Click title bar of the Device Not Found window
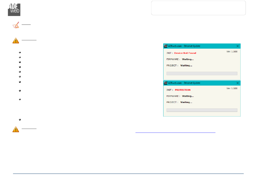258x179 pixels. coord(206,46)
